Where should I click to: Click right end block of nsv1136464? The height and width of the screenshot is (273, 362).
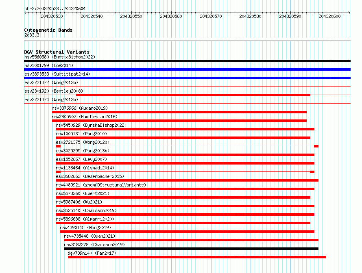(312, 172)
